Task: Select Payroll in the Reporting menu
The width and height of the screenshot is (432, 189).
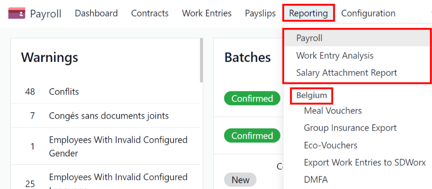Action: [x=309, y=38]
